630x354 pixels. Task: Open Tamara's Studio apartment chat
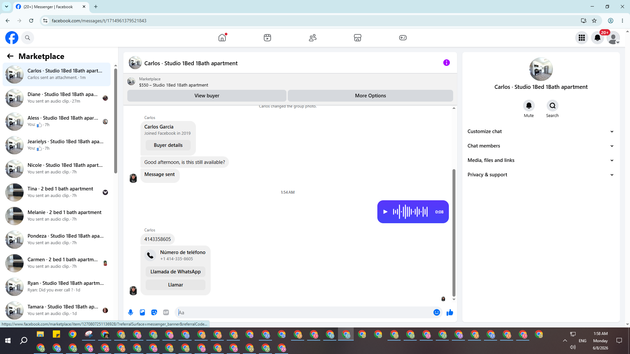pos(57,310)
